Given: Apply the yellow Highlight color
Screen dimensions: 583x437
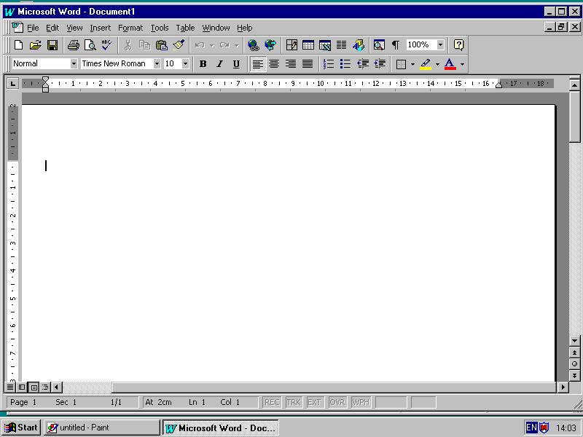Looking at the screenshot, I should click(426, 64).
